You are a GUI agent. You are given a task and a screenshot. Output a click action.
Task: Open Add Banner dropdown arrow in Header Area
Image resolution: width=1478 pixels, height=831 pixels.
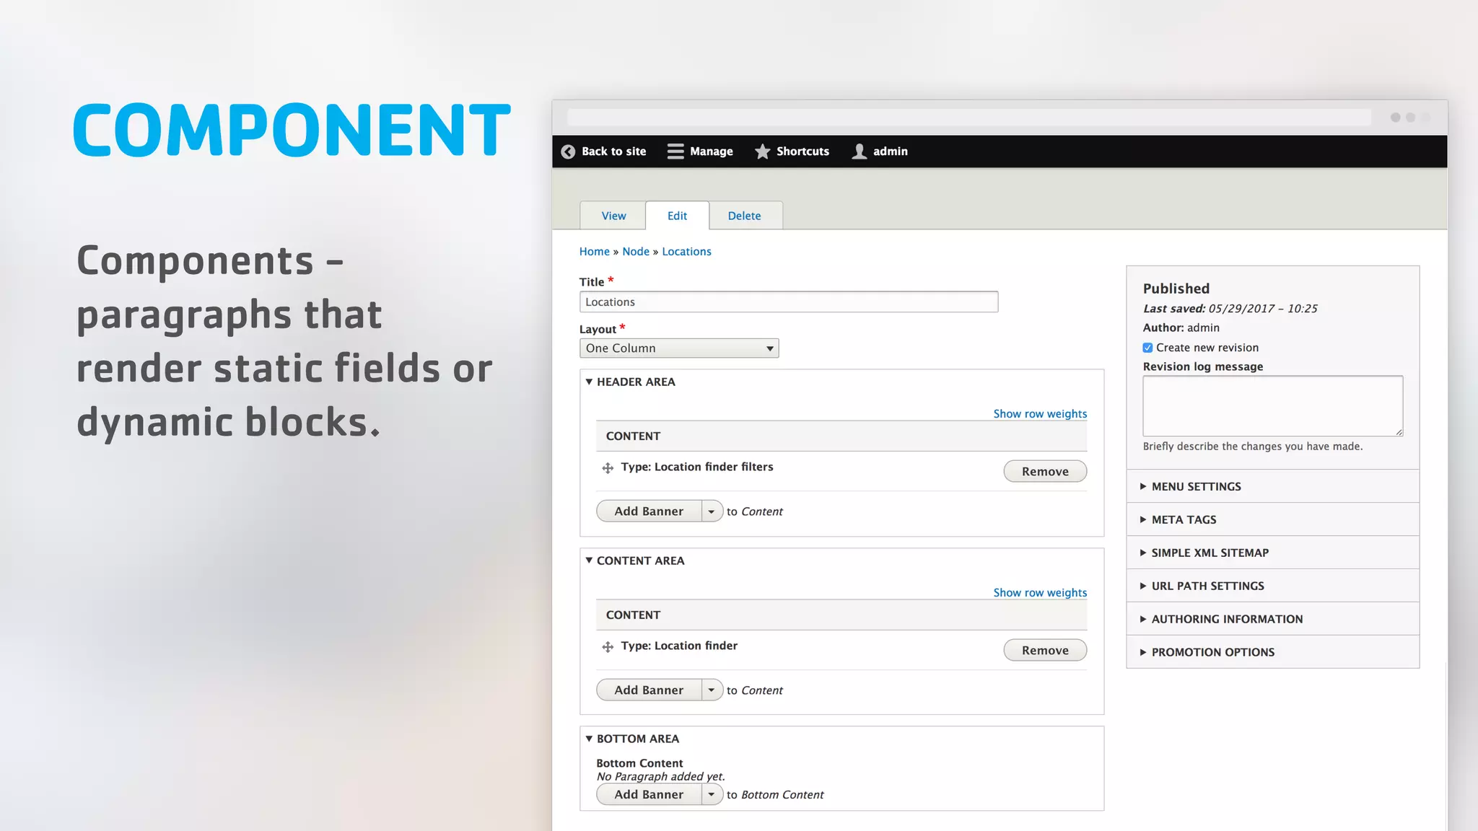coord(712,511)
